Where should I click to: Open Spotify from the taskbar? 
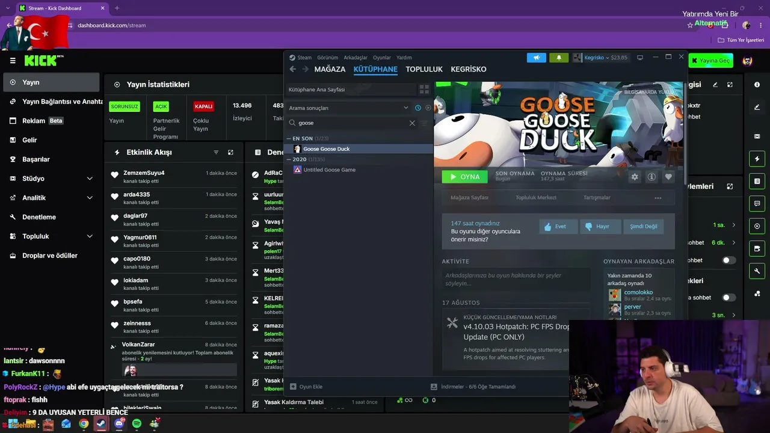coord(137,423)
